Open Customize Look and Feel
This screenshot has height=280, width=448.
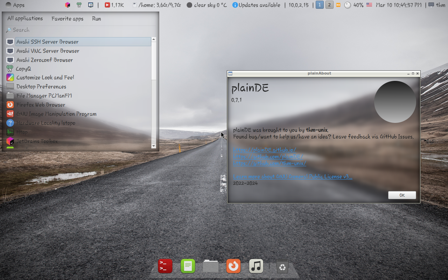(78, 77)
